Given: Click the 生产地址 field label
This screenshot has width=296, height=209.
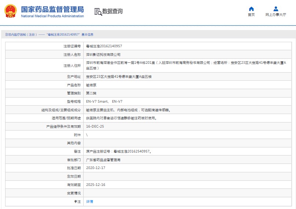Looking at the screenshot, I should pyautogui.click(x=74, y=77).
